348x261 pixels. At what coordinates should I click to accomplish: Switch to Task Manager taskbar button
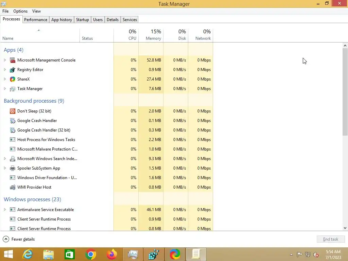coord(133,254)
